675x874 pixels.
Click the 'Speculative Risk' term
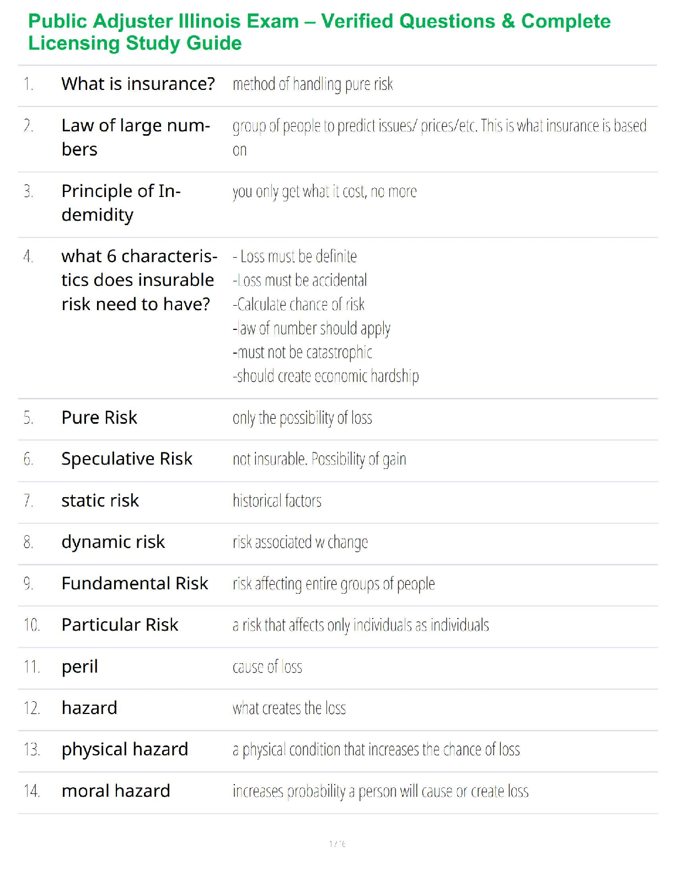[x=127, y=459]
